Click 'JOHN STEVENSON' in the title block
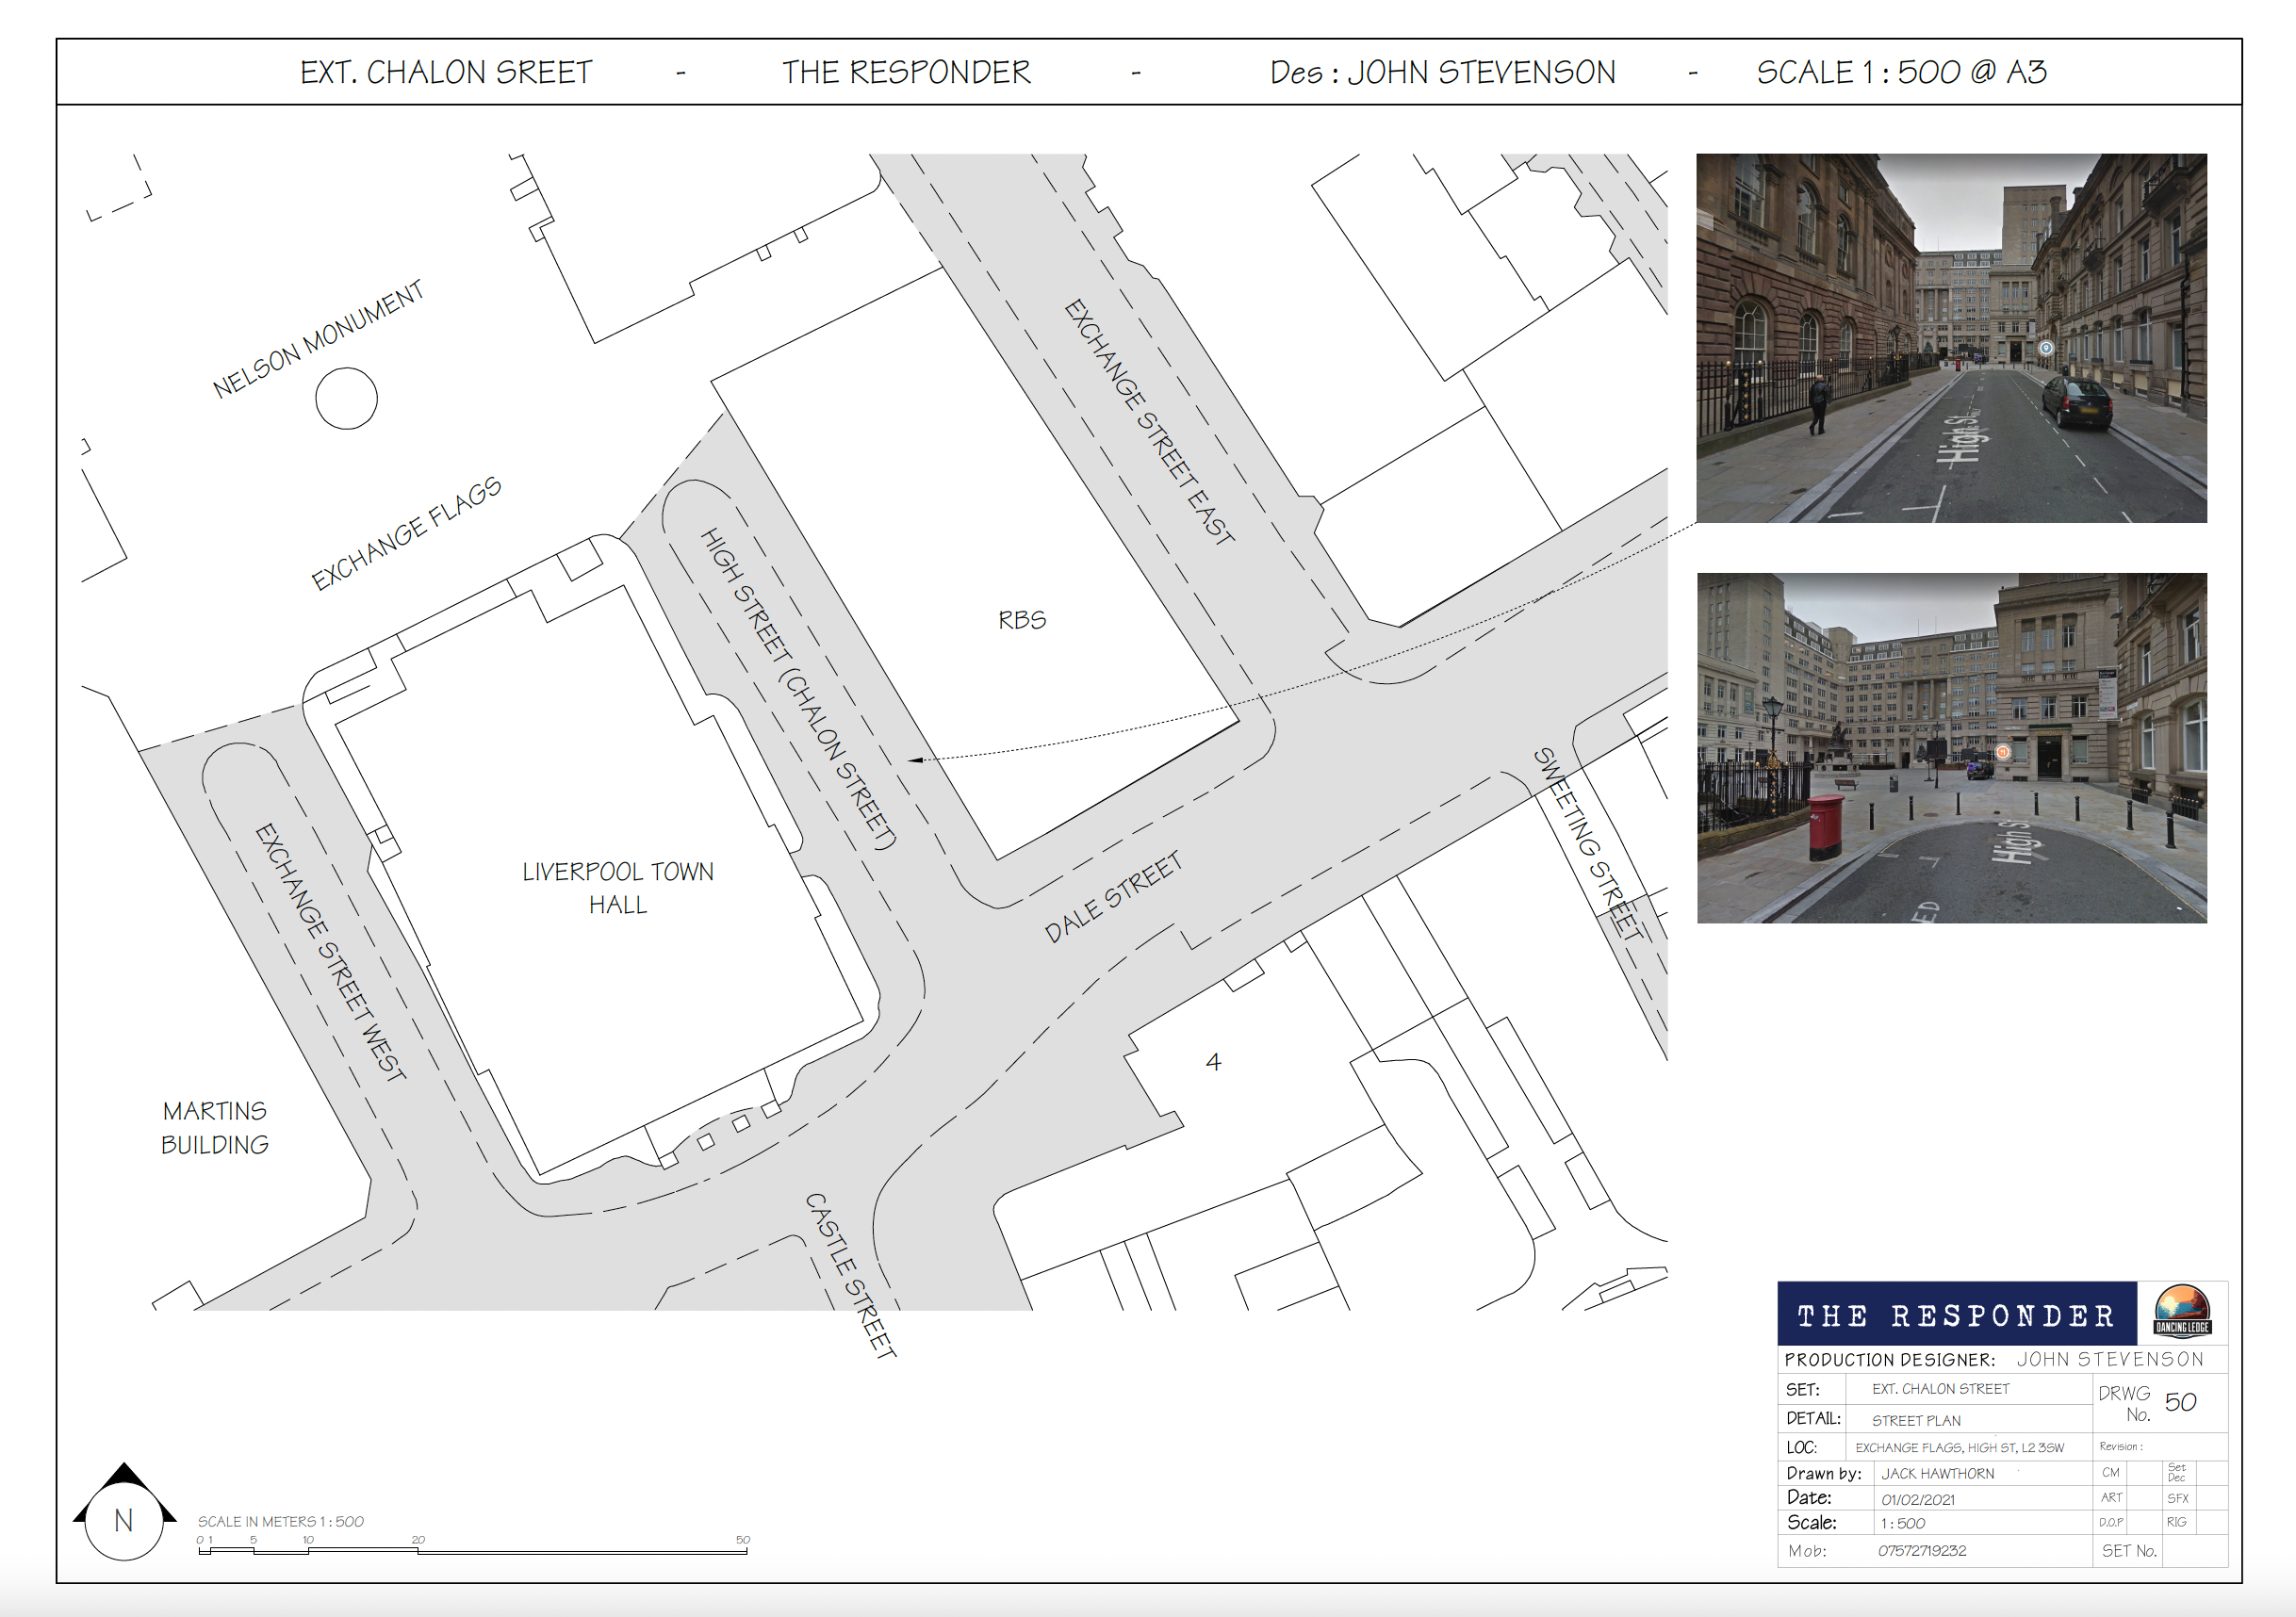This screenshot has height=1617, width=2296. [x=2110, y=1359]
